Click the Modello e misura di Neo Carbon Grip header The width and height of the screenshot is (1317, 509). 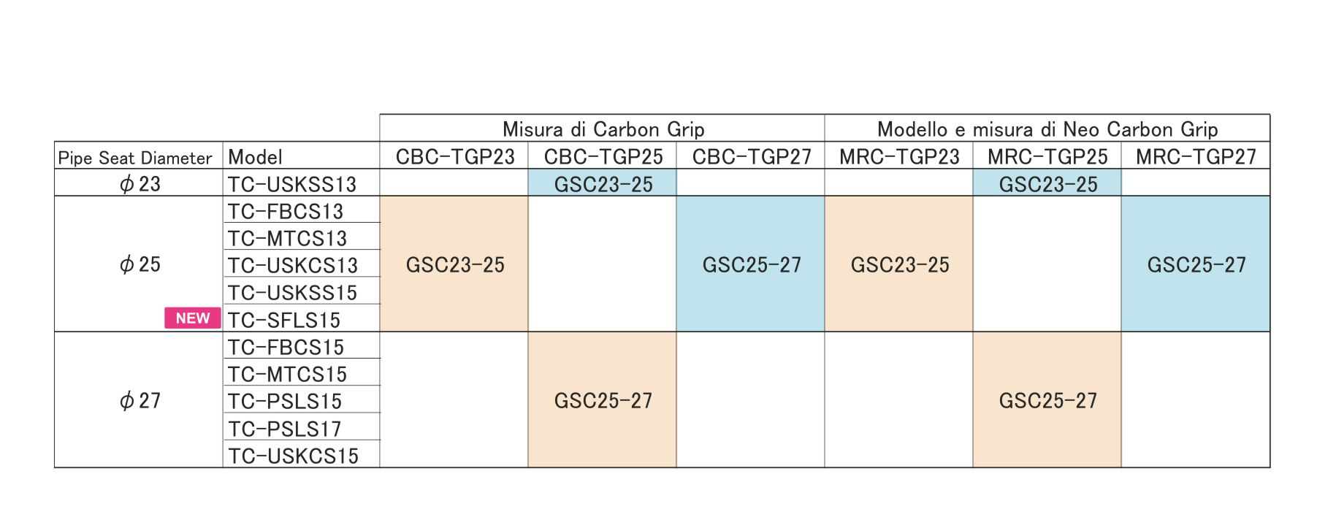[1047, 129]
